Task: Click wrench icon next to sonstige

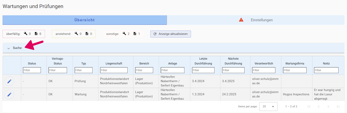Action: [x=124, y=34]
